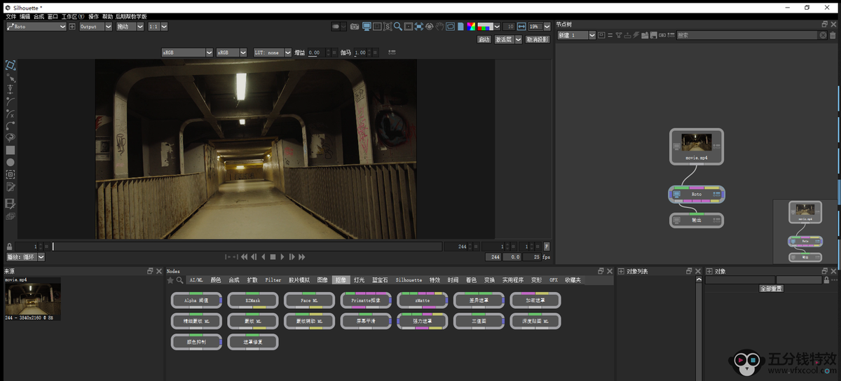Toggle the timeline lock icon
Screen dimensions: 841x381
(x=9, y=247)
